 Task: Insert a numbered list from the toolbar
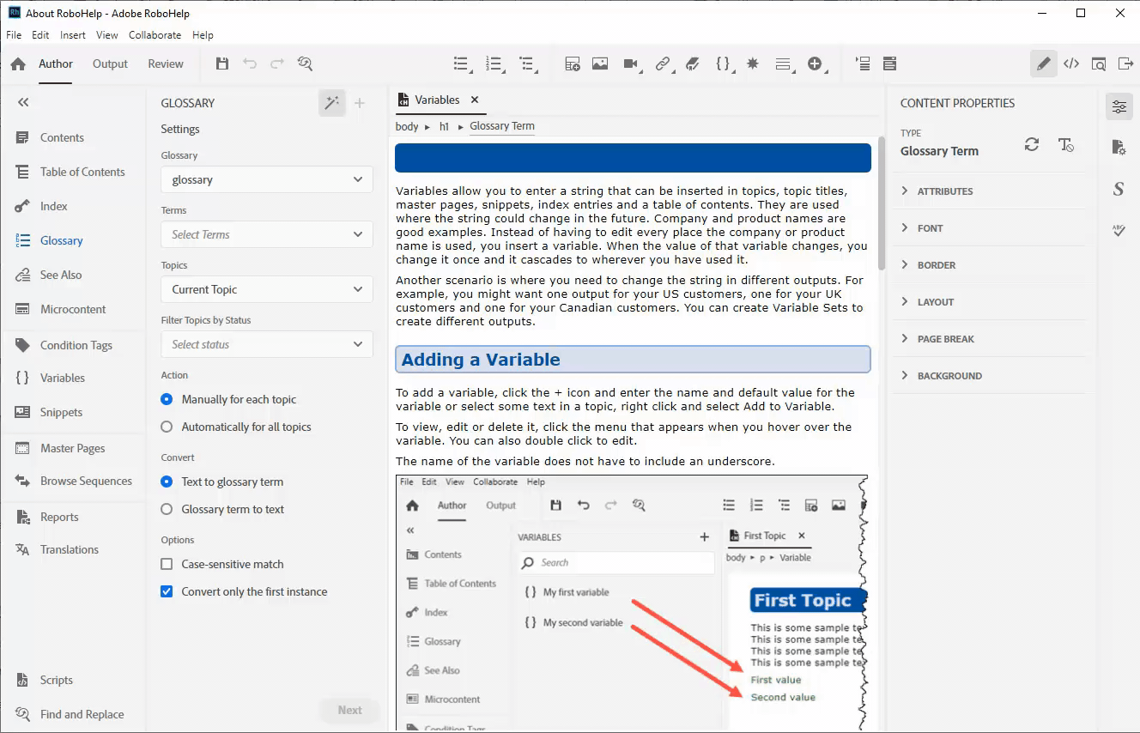[x=494, y=64]
